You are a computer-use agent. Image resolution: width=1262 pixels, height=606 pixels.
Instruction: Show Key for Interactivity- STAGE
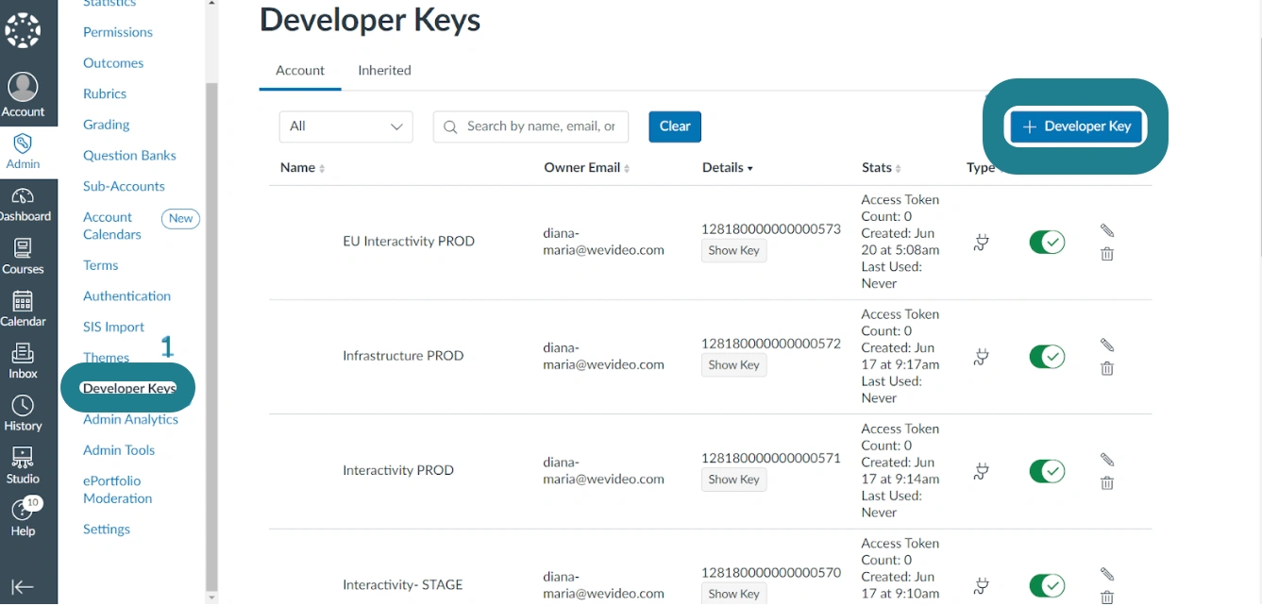(733, 594)
